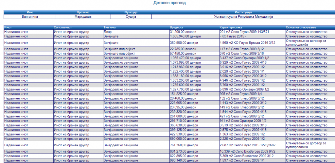This screenshot has width=335, height=163.
Task: Click the 'Презиме' header cell
Action: (83, 12)
